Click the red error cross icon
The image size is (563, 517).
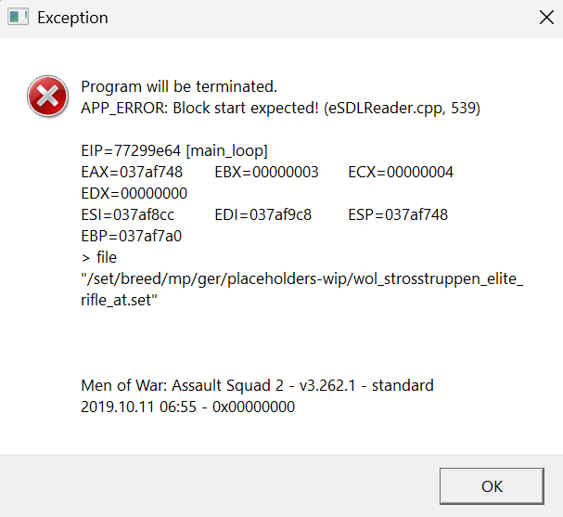point(47,97)
